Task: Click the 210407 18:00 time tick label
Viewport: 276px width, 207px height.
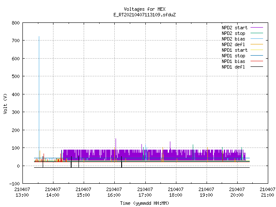Action: [176, 192]
